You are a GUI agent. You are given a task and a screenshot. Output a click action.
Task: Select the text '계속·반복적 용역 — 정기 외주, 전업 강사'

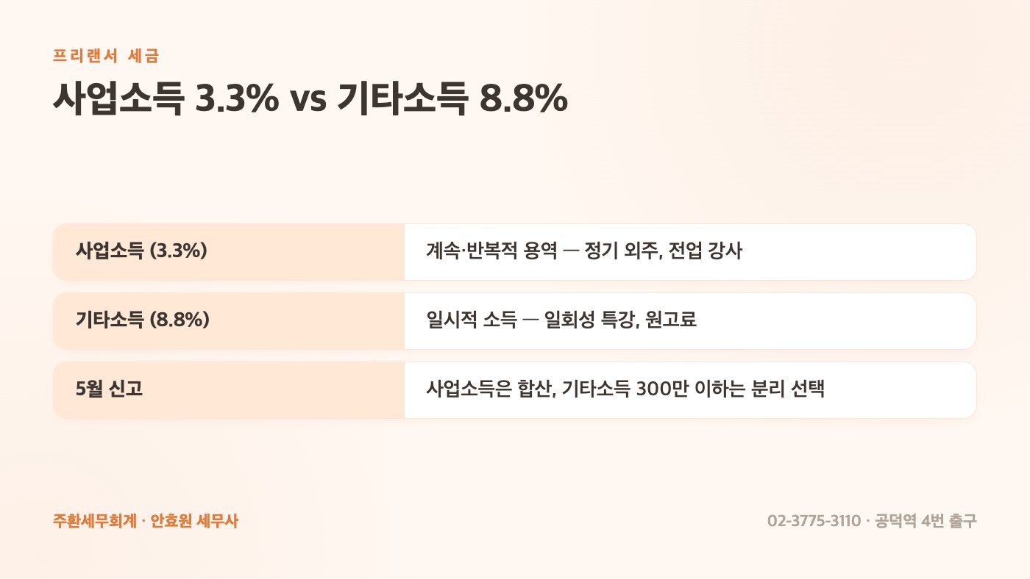[x=584, y=251]
